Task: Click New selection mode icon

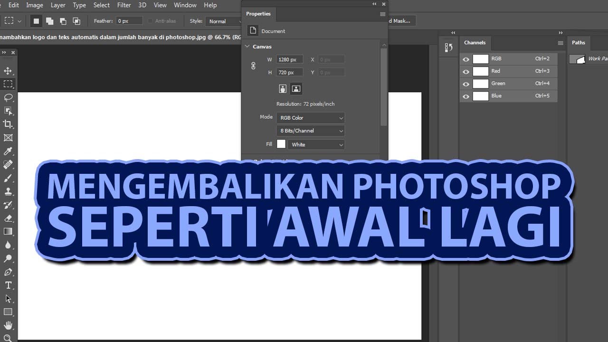Action: 36,21
